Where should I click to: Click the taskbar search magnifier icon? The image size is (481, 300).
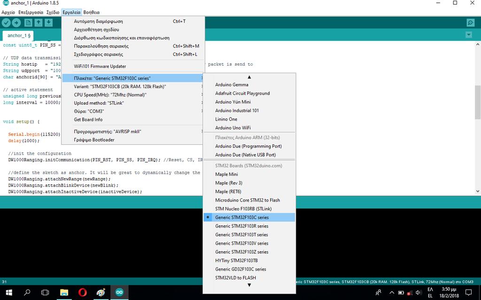point(27,292)
